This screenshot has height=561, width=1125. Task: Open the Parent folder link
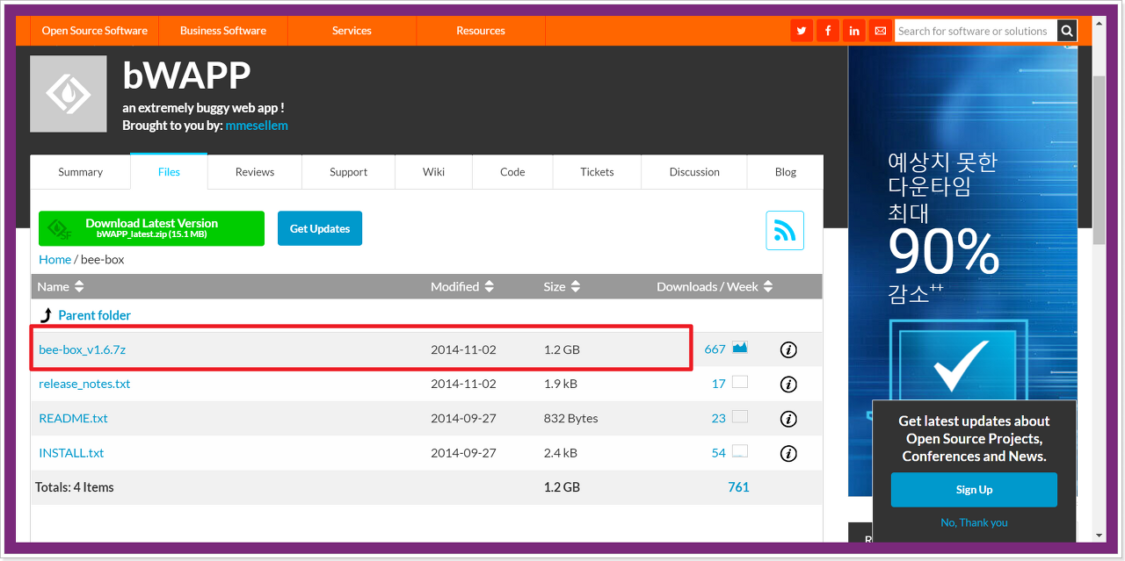[94, 315]
